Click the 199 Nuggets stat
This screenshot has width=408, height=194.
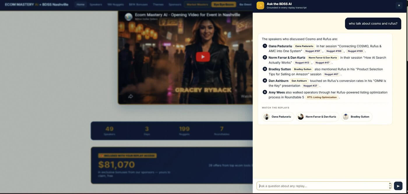pos(184,131)
